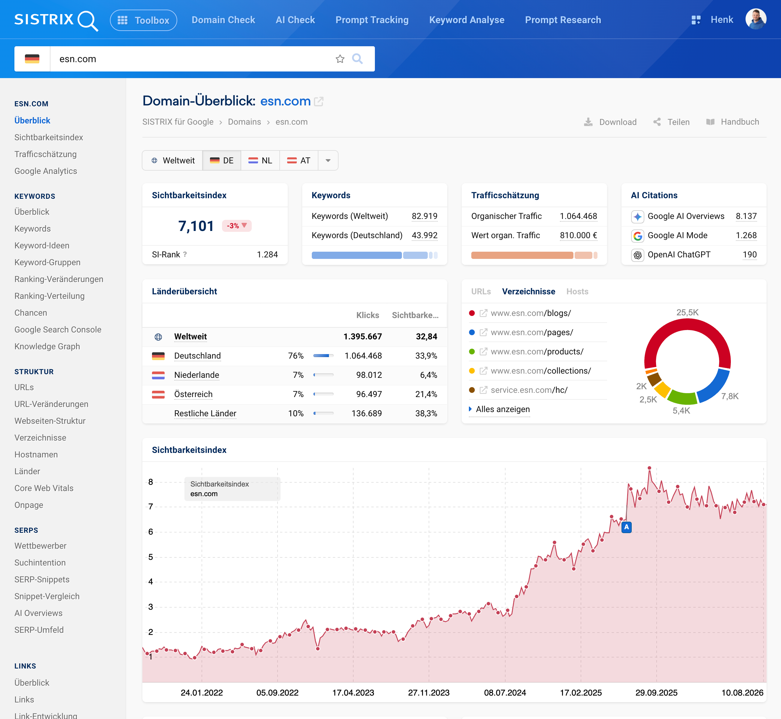Image resolution: width=781 pixels, height=719 pixels.
Task: Open Restliche Länder link
Action: tap(205, 413)
